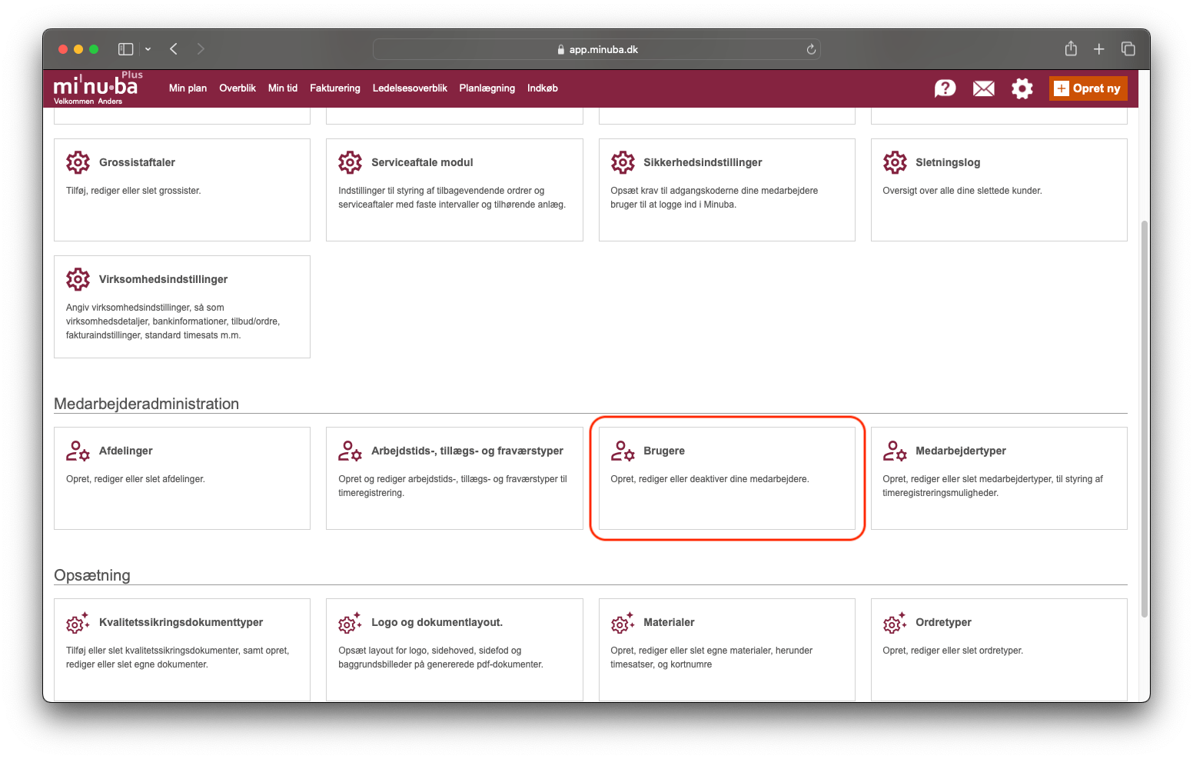Open the Medarbejdertyper title link
Viewport: 1193px width, 759px height.
961,451
